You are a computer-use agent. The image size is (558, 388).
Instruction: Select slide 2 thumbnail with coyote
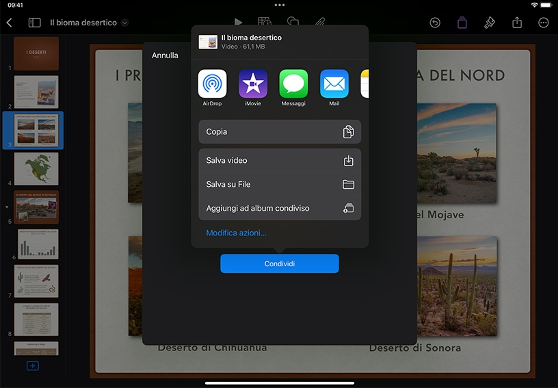pyautogui.click(x=36, y=92)
